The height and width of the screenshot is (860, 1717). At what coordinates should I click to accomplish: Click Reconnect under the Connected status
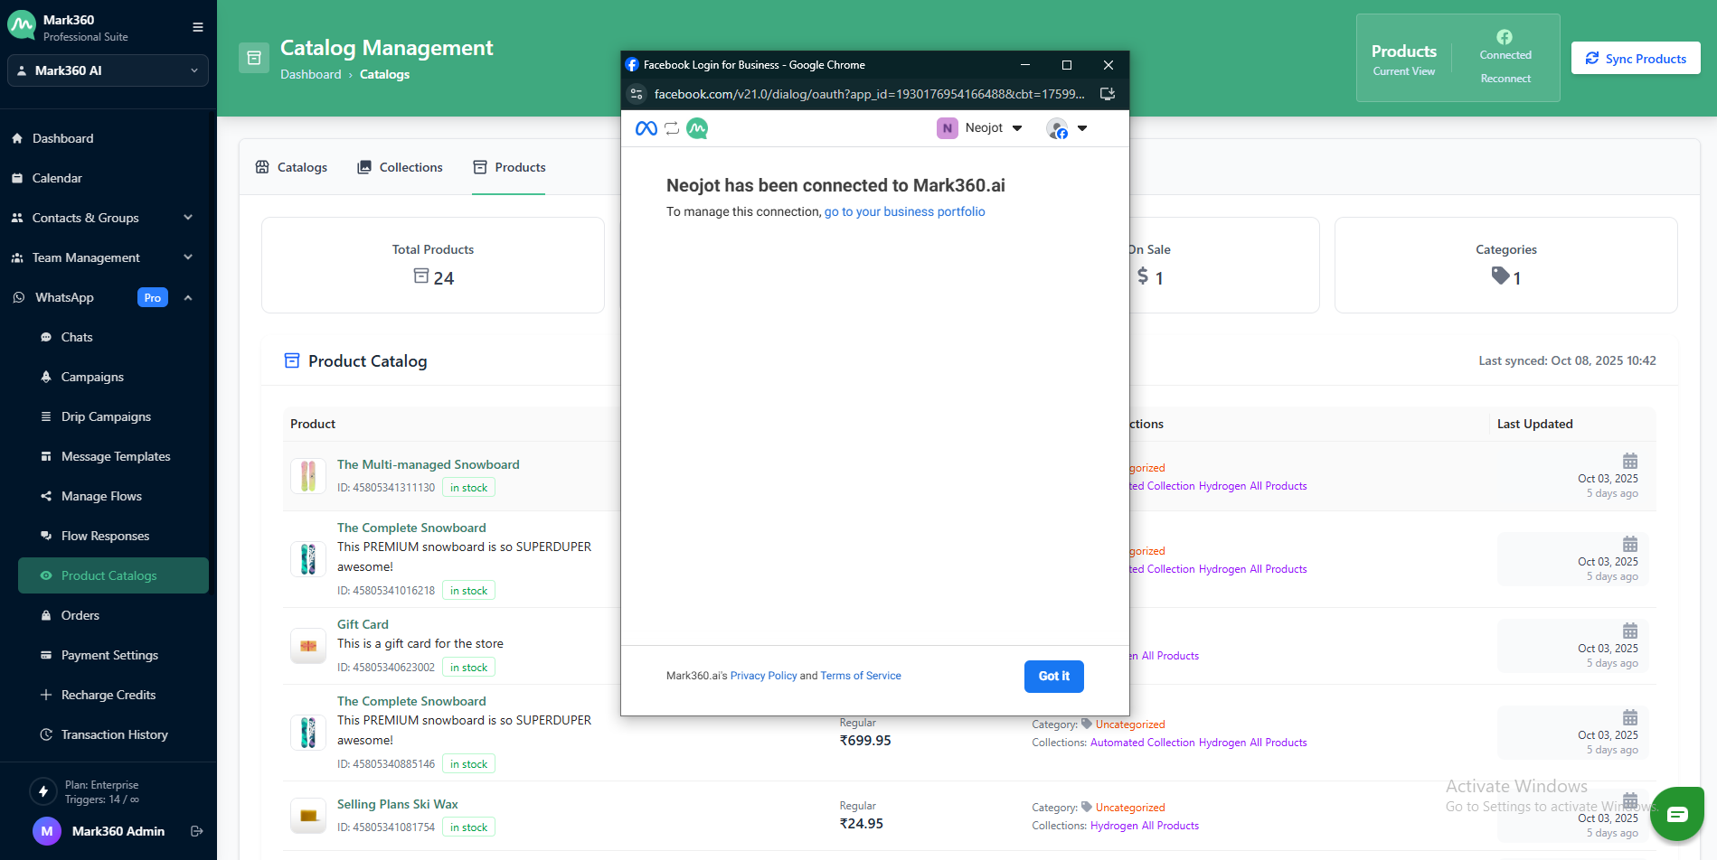click(1505, 79)
